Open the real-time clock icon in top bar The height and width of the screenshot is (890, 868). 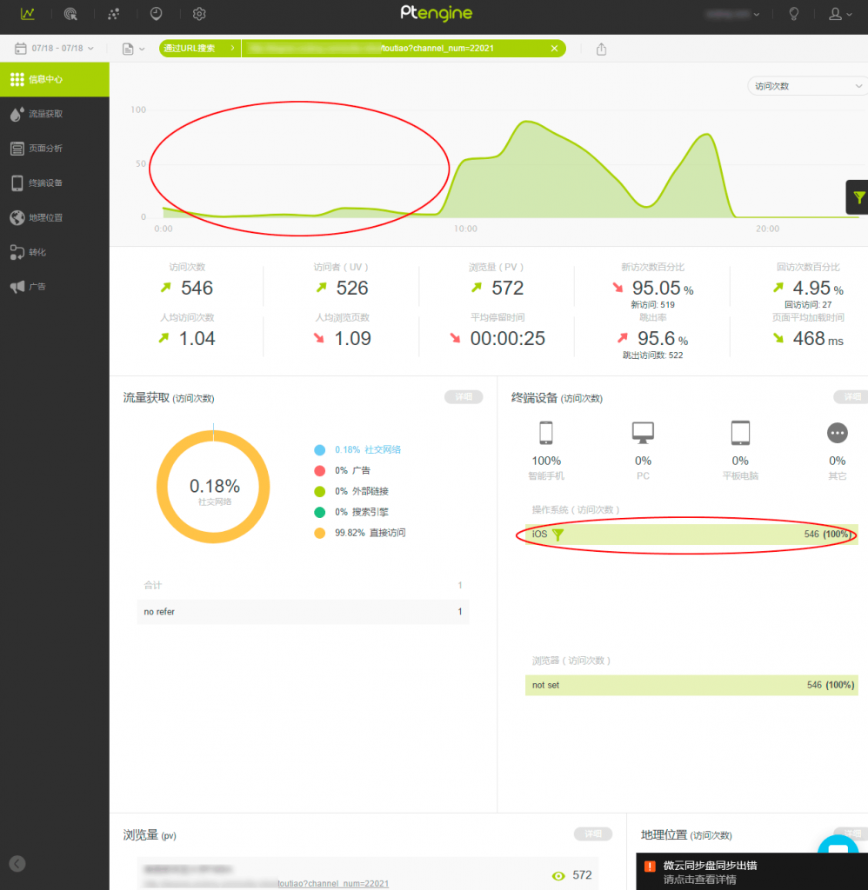click(156, 14)
